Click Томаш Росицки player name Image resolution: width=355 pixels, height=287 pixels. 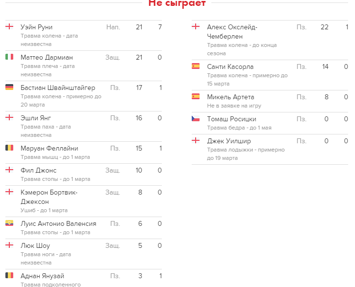(x=231, y=119)
